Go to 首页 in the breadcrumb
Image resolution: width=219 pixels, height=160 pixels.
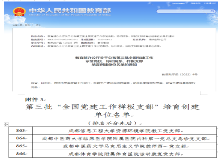pos(27,25)
